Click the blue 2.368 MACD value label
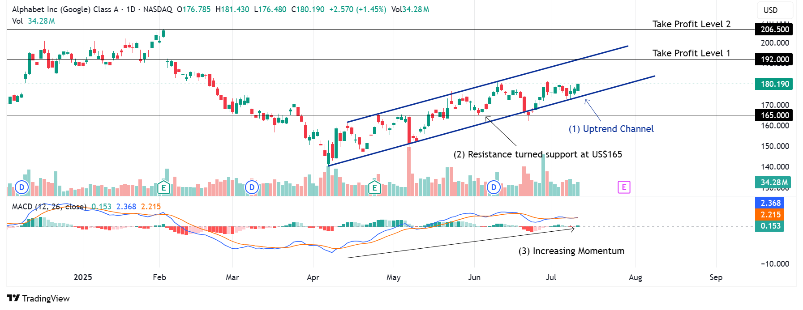The image size is (803, 310). point(770,203)
